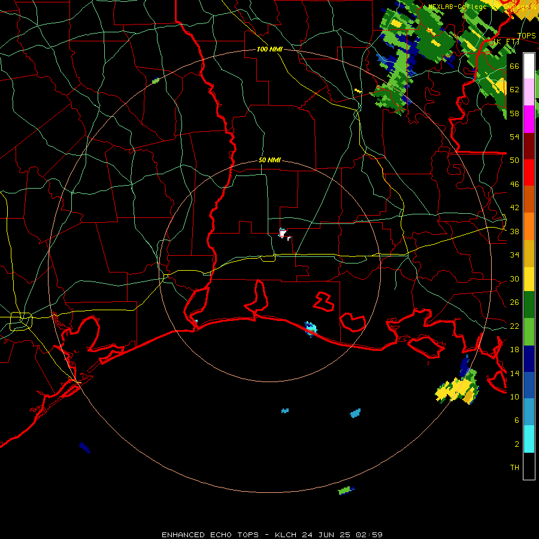Click the 'ENHANCED ECHO TOPS' title text
This screenshot has height=539, width=539.
[210, 535]
